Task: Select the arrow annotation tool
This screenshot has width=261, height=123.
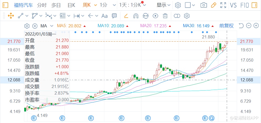Action: 90,16
